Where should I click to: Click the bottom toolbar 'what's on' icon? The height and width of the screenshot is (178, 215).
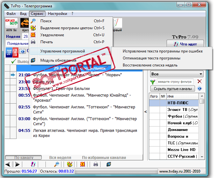click(33, 164)
